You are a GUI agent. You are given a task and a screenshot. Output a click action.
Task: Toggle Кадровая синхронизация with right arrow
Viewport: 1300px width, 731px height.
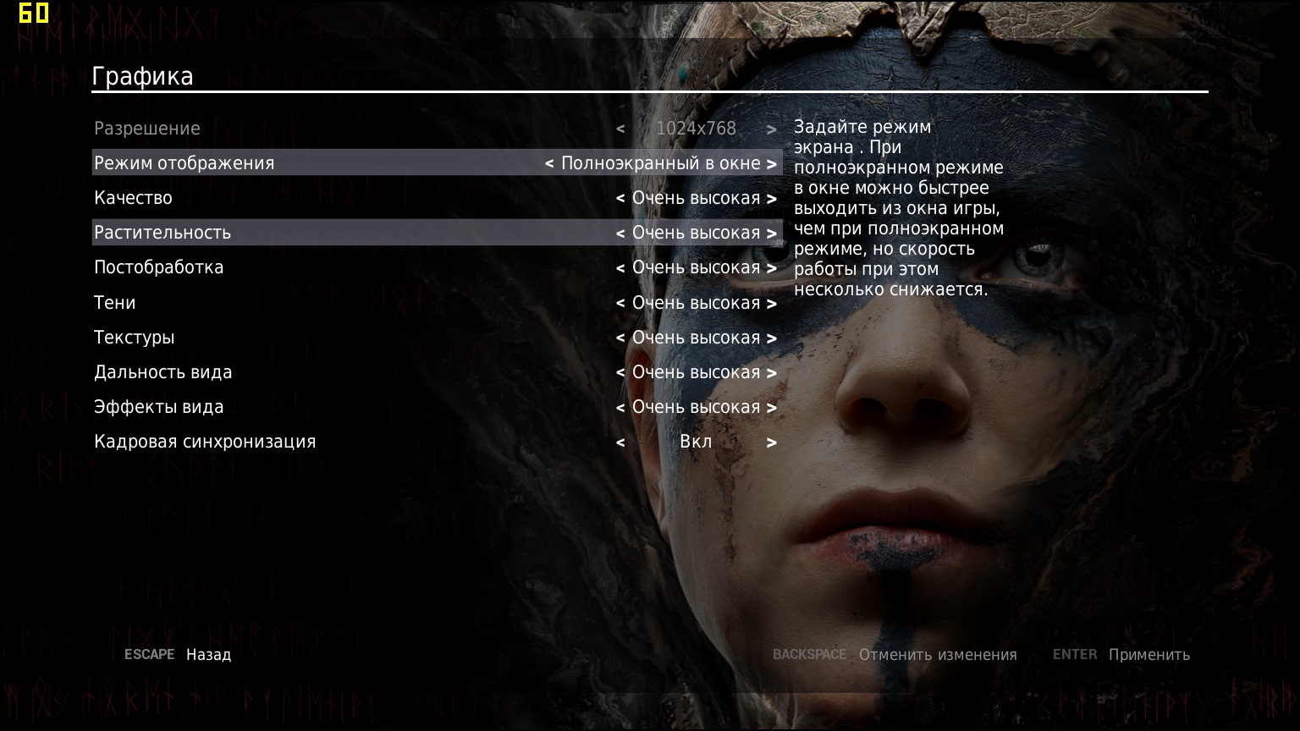click(772, 442)
